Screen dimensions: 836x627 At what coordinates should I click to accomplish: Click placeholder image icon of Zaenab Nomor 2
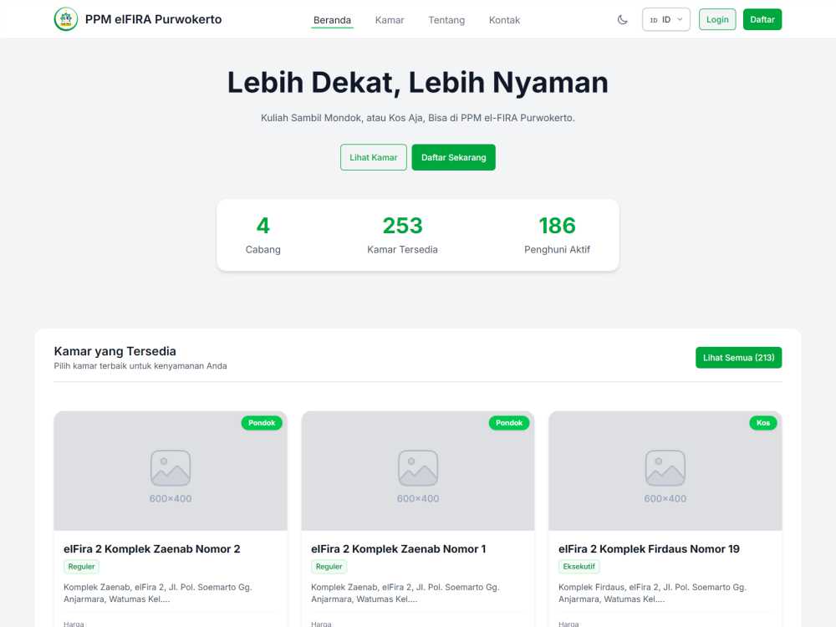171,468
